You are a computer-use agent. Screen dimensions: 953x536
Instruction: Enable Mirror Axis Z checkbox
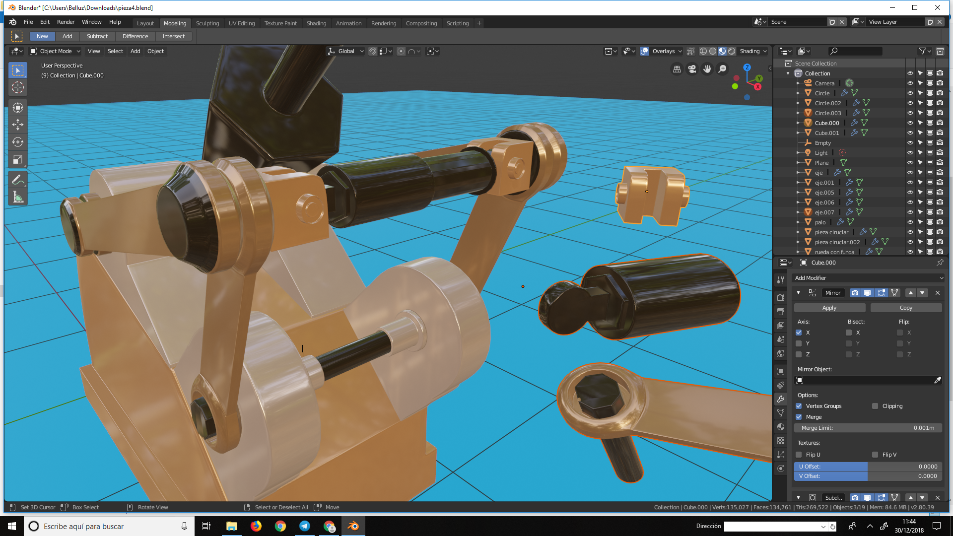[799, 354]
